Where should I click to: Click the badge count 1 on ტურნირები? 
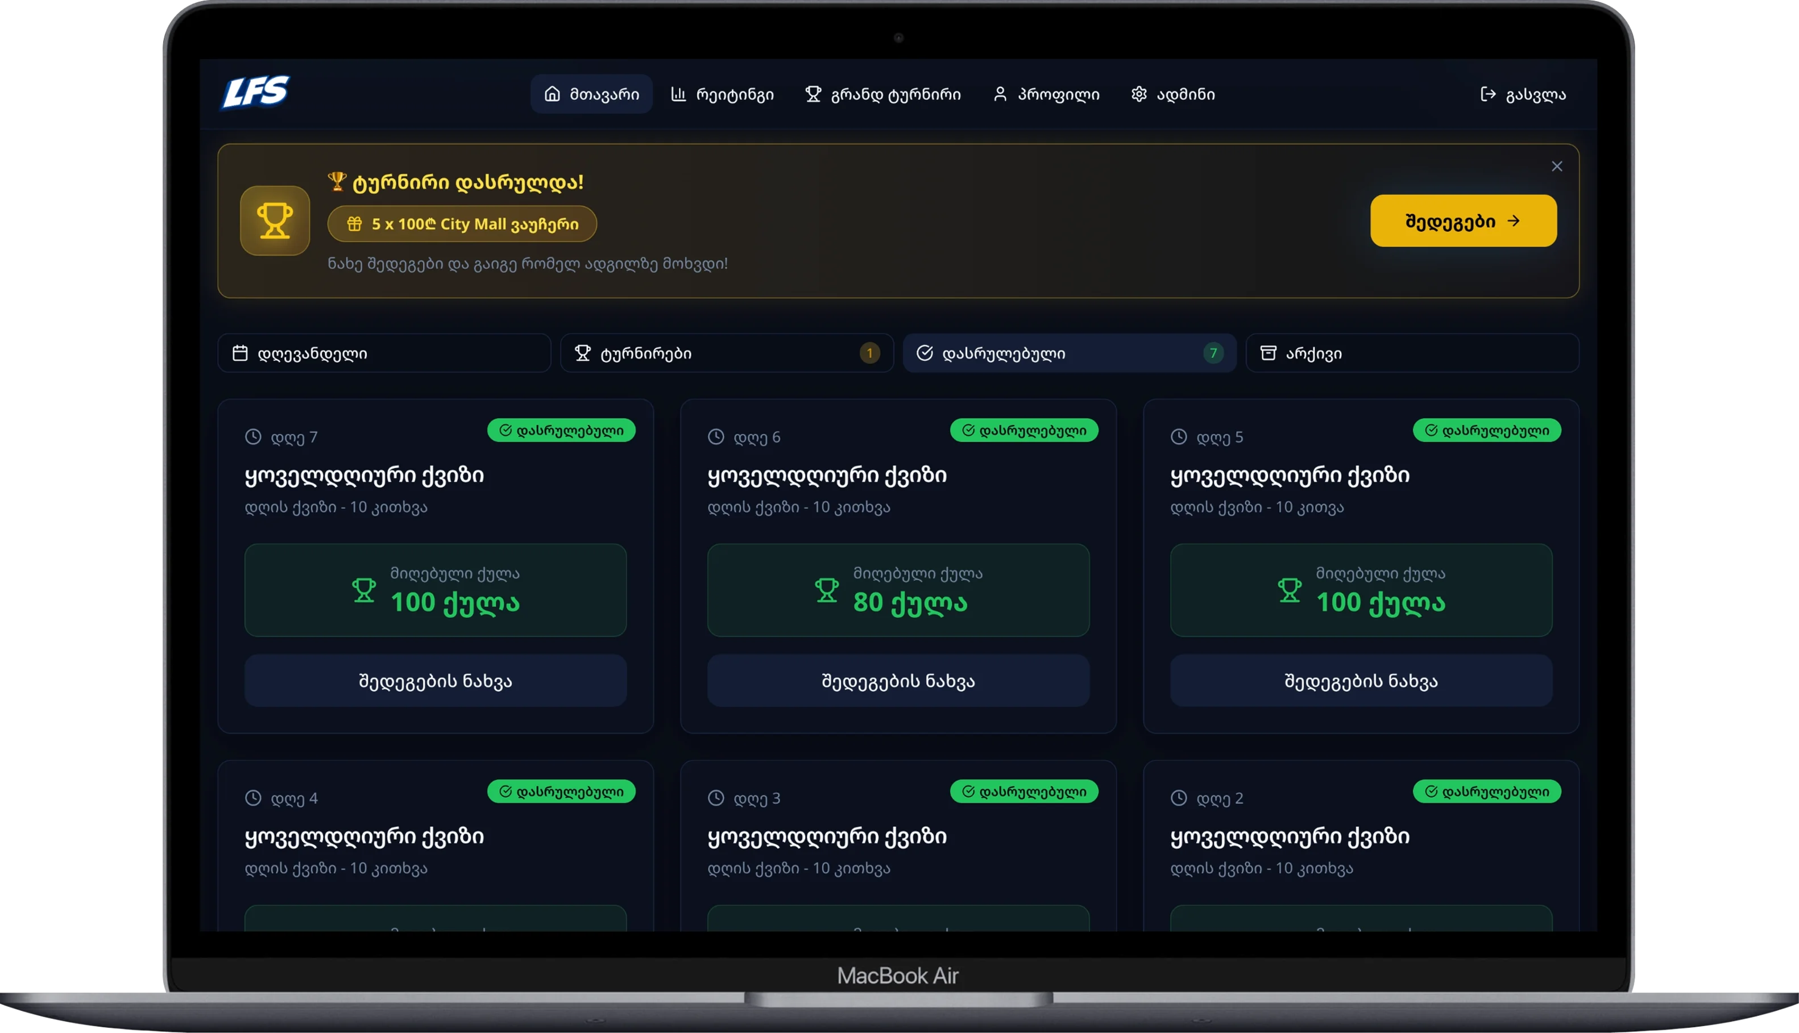point(869,353)
